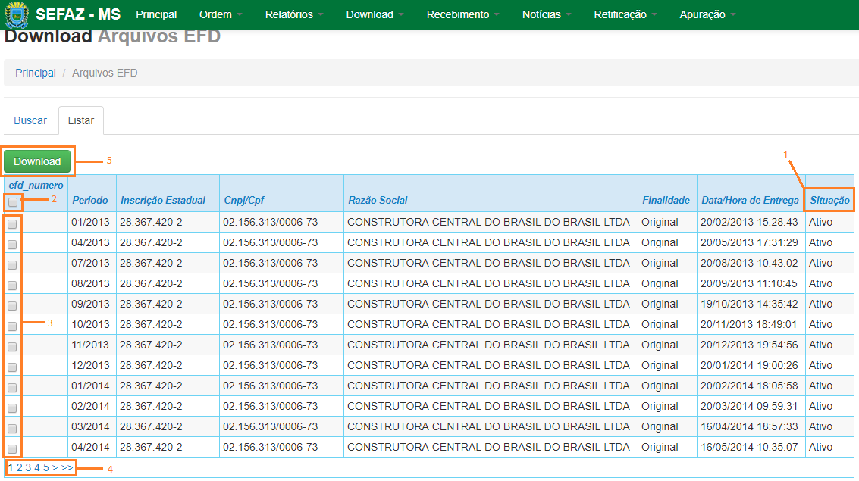Open the Download navbar dropdown
The width and height of the screenshot is (859, 481).
(374, 14)
